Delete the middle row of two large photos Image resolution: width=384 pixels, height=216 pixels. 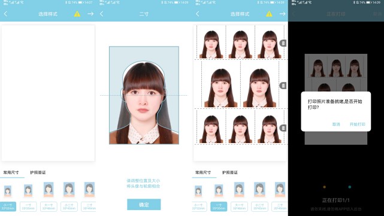pyautogui.click(x=283, y=86)
